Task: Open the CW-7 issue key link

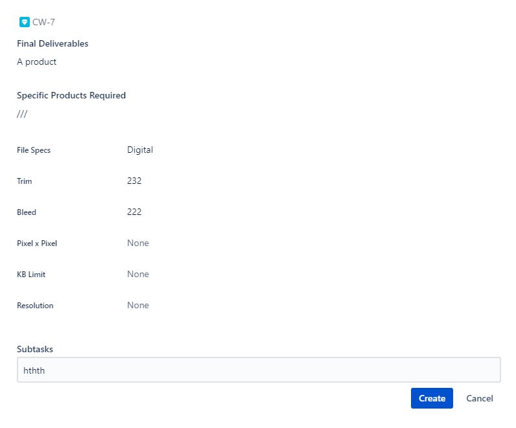Action: [x=43, y=22]
